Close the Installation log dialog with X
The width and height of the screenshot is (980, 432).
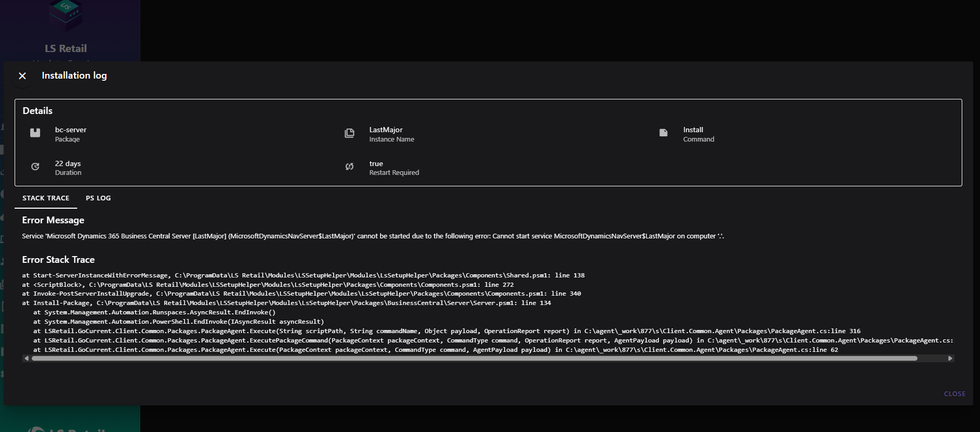coord(22,76)
